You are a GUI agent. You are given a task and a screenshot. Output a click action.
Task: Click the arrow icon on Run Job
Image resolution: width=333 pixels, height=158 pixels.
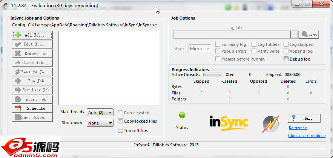pyautogui.click(x=18, y=81)
